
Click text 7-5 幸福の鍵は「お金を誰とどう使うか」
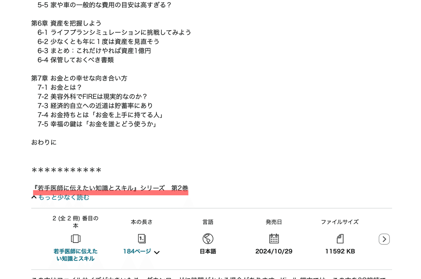click(x=97, y=124)
